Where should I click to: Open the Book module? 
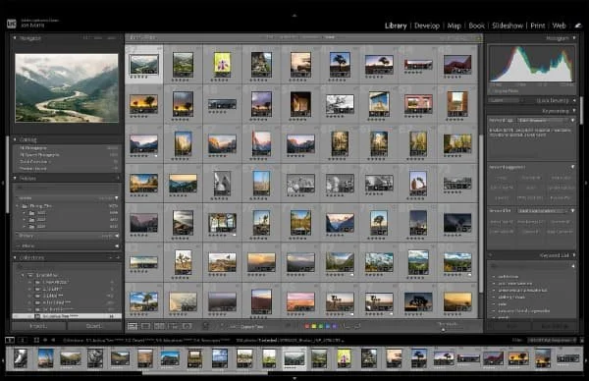point(476,26)
